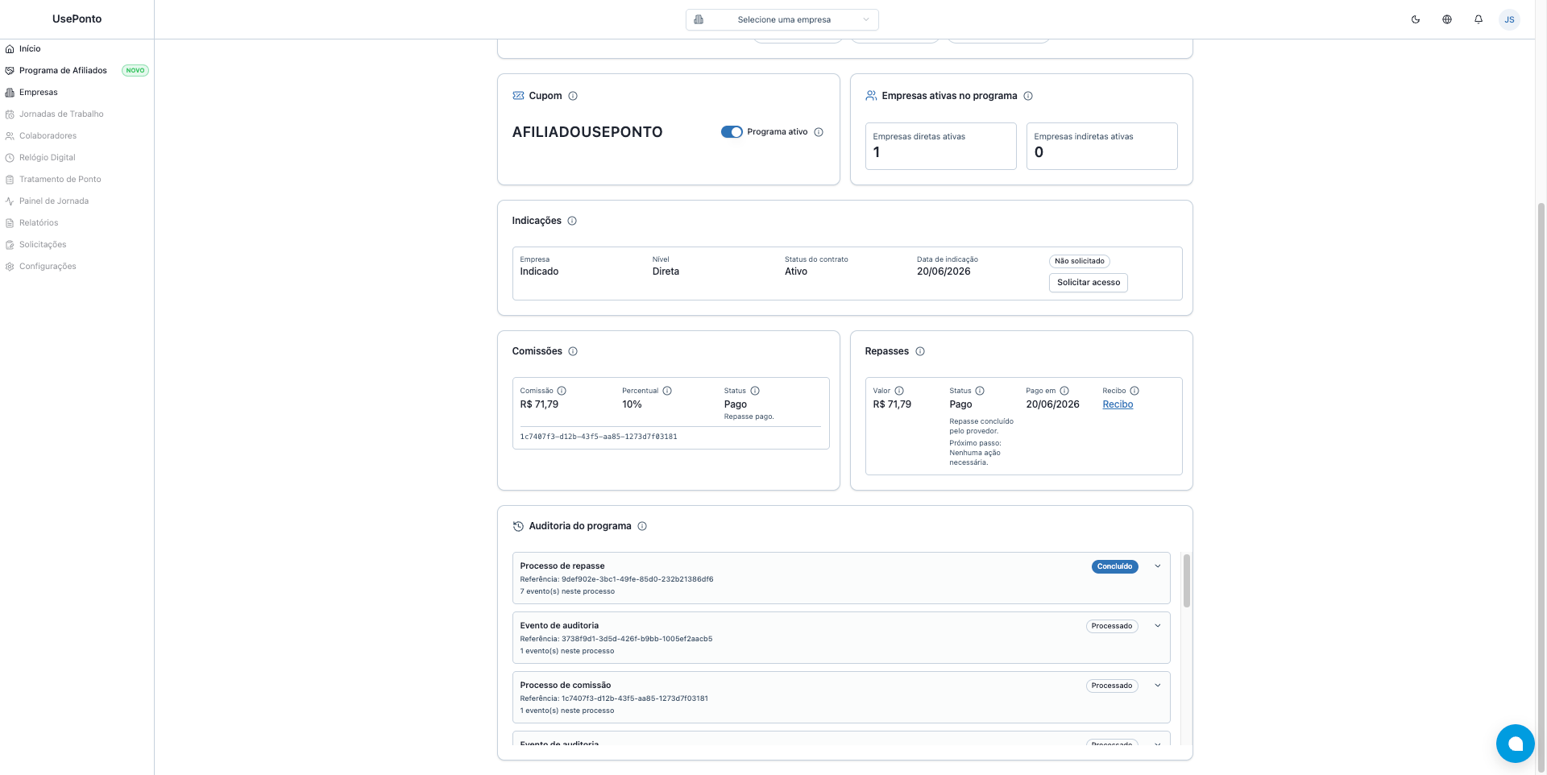Viewport: 1547px width, 775px height.
Task: Click the Empresas diretas ativas card
Action: click(x=940, y=146)
